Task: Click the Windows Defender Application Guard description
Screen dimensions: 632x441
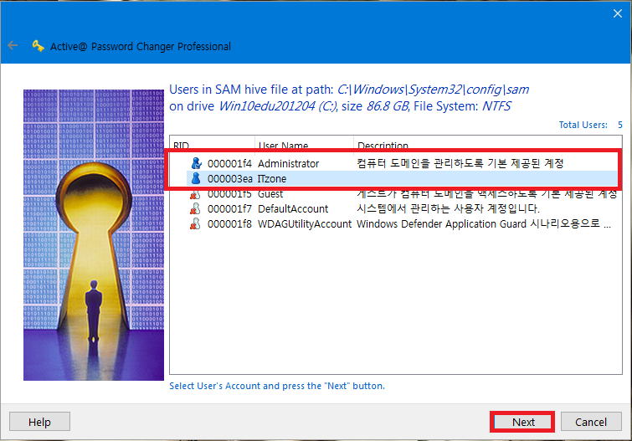Action: tap(484, 224)
